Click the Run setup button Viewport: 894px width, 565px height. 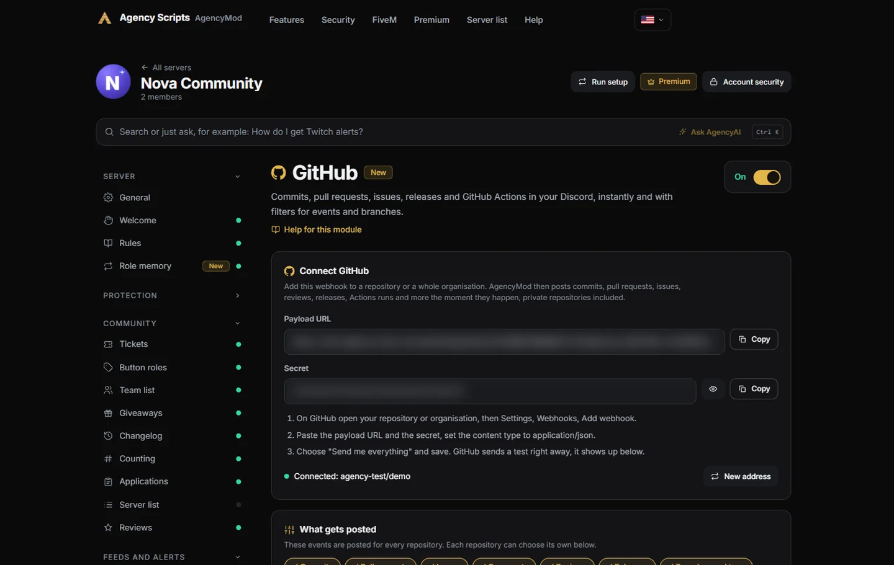coord(603,82)
